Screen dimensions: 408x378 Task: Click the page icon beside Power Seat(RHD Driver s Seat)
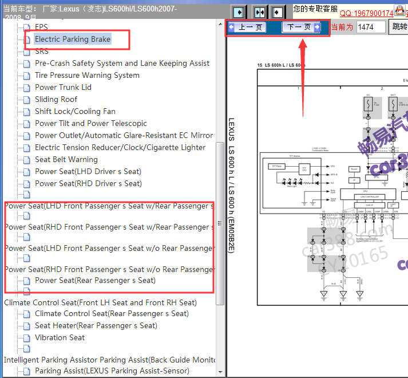click(x=26, y=184)
